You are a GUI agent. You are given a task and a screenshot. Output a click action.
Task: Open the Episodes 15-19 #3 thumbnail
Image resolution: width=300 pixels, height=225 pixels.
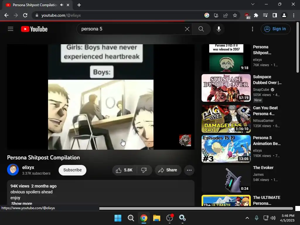(x=226, y=149)
